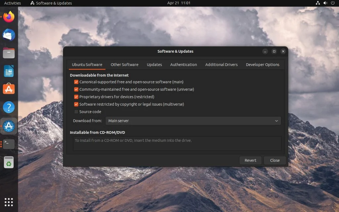The width and height of the screenshot is (339, 212).
Task: Uncheck Software restricted by copyright (multiverse)
Action: pyautogui.click(x=76, y=104)
